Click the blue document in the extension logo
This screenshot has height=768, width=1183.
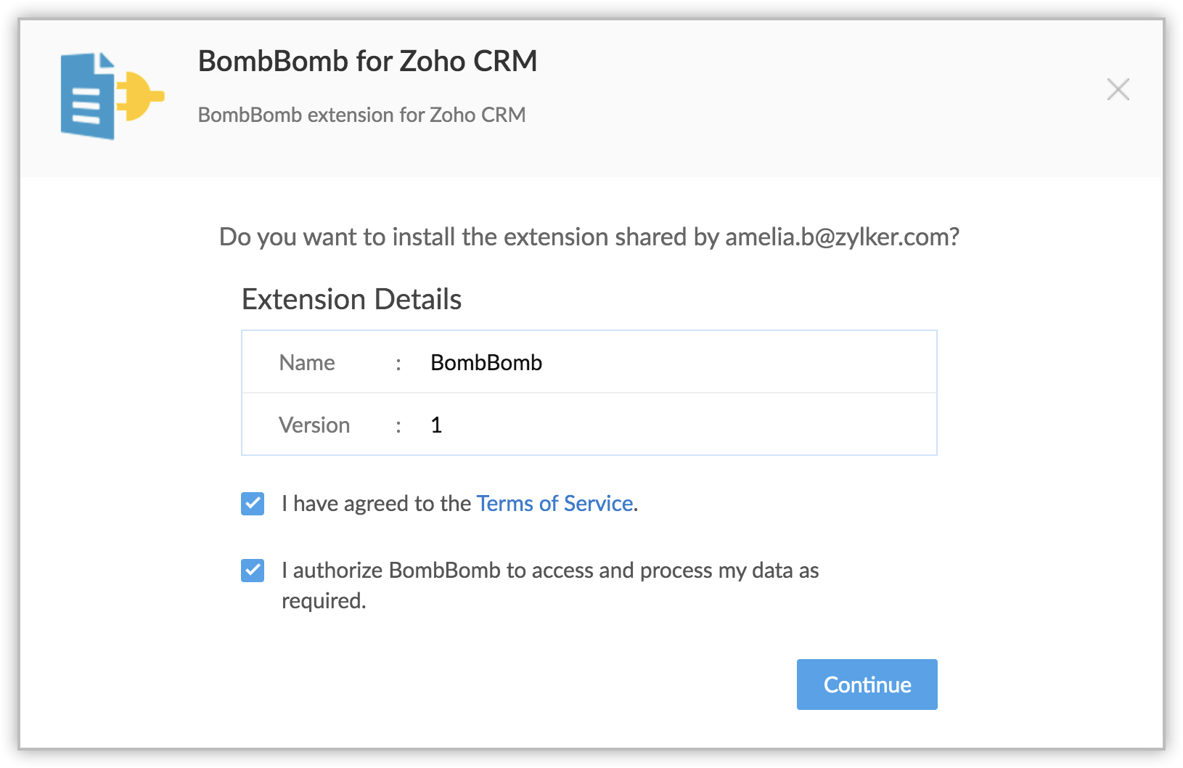click(87, 97)
